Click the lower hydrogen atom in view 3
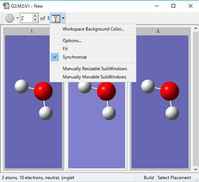The width and height of the screenshot is (199, 182). point(172,113)
